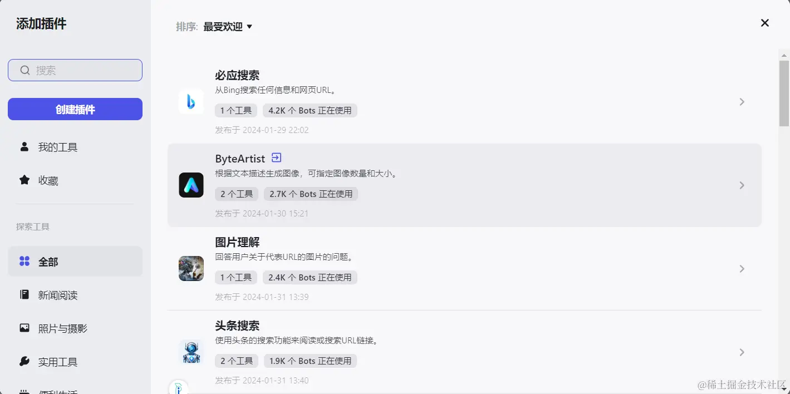Viewport: 790px width, 394px height.
Task: Click the magnifier icon in search box
Action: [x=24, y=70]
